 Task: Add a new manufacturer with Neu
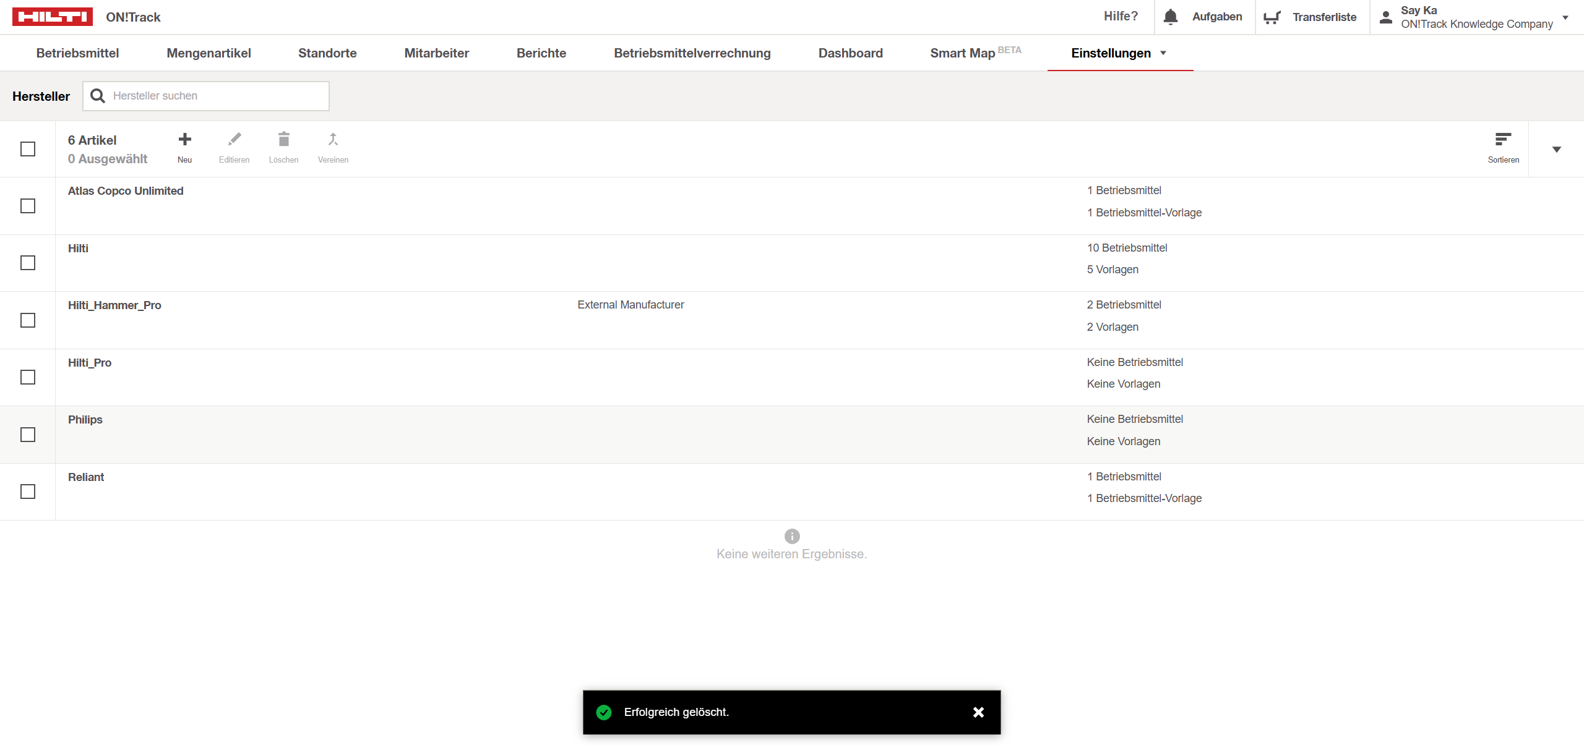pyautogui.click(x=184, y=148)
